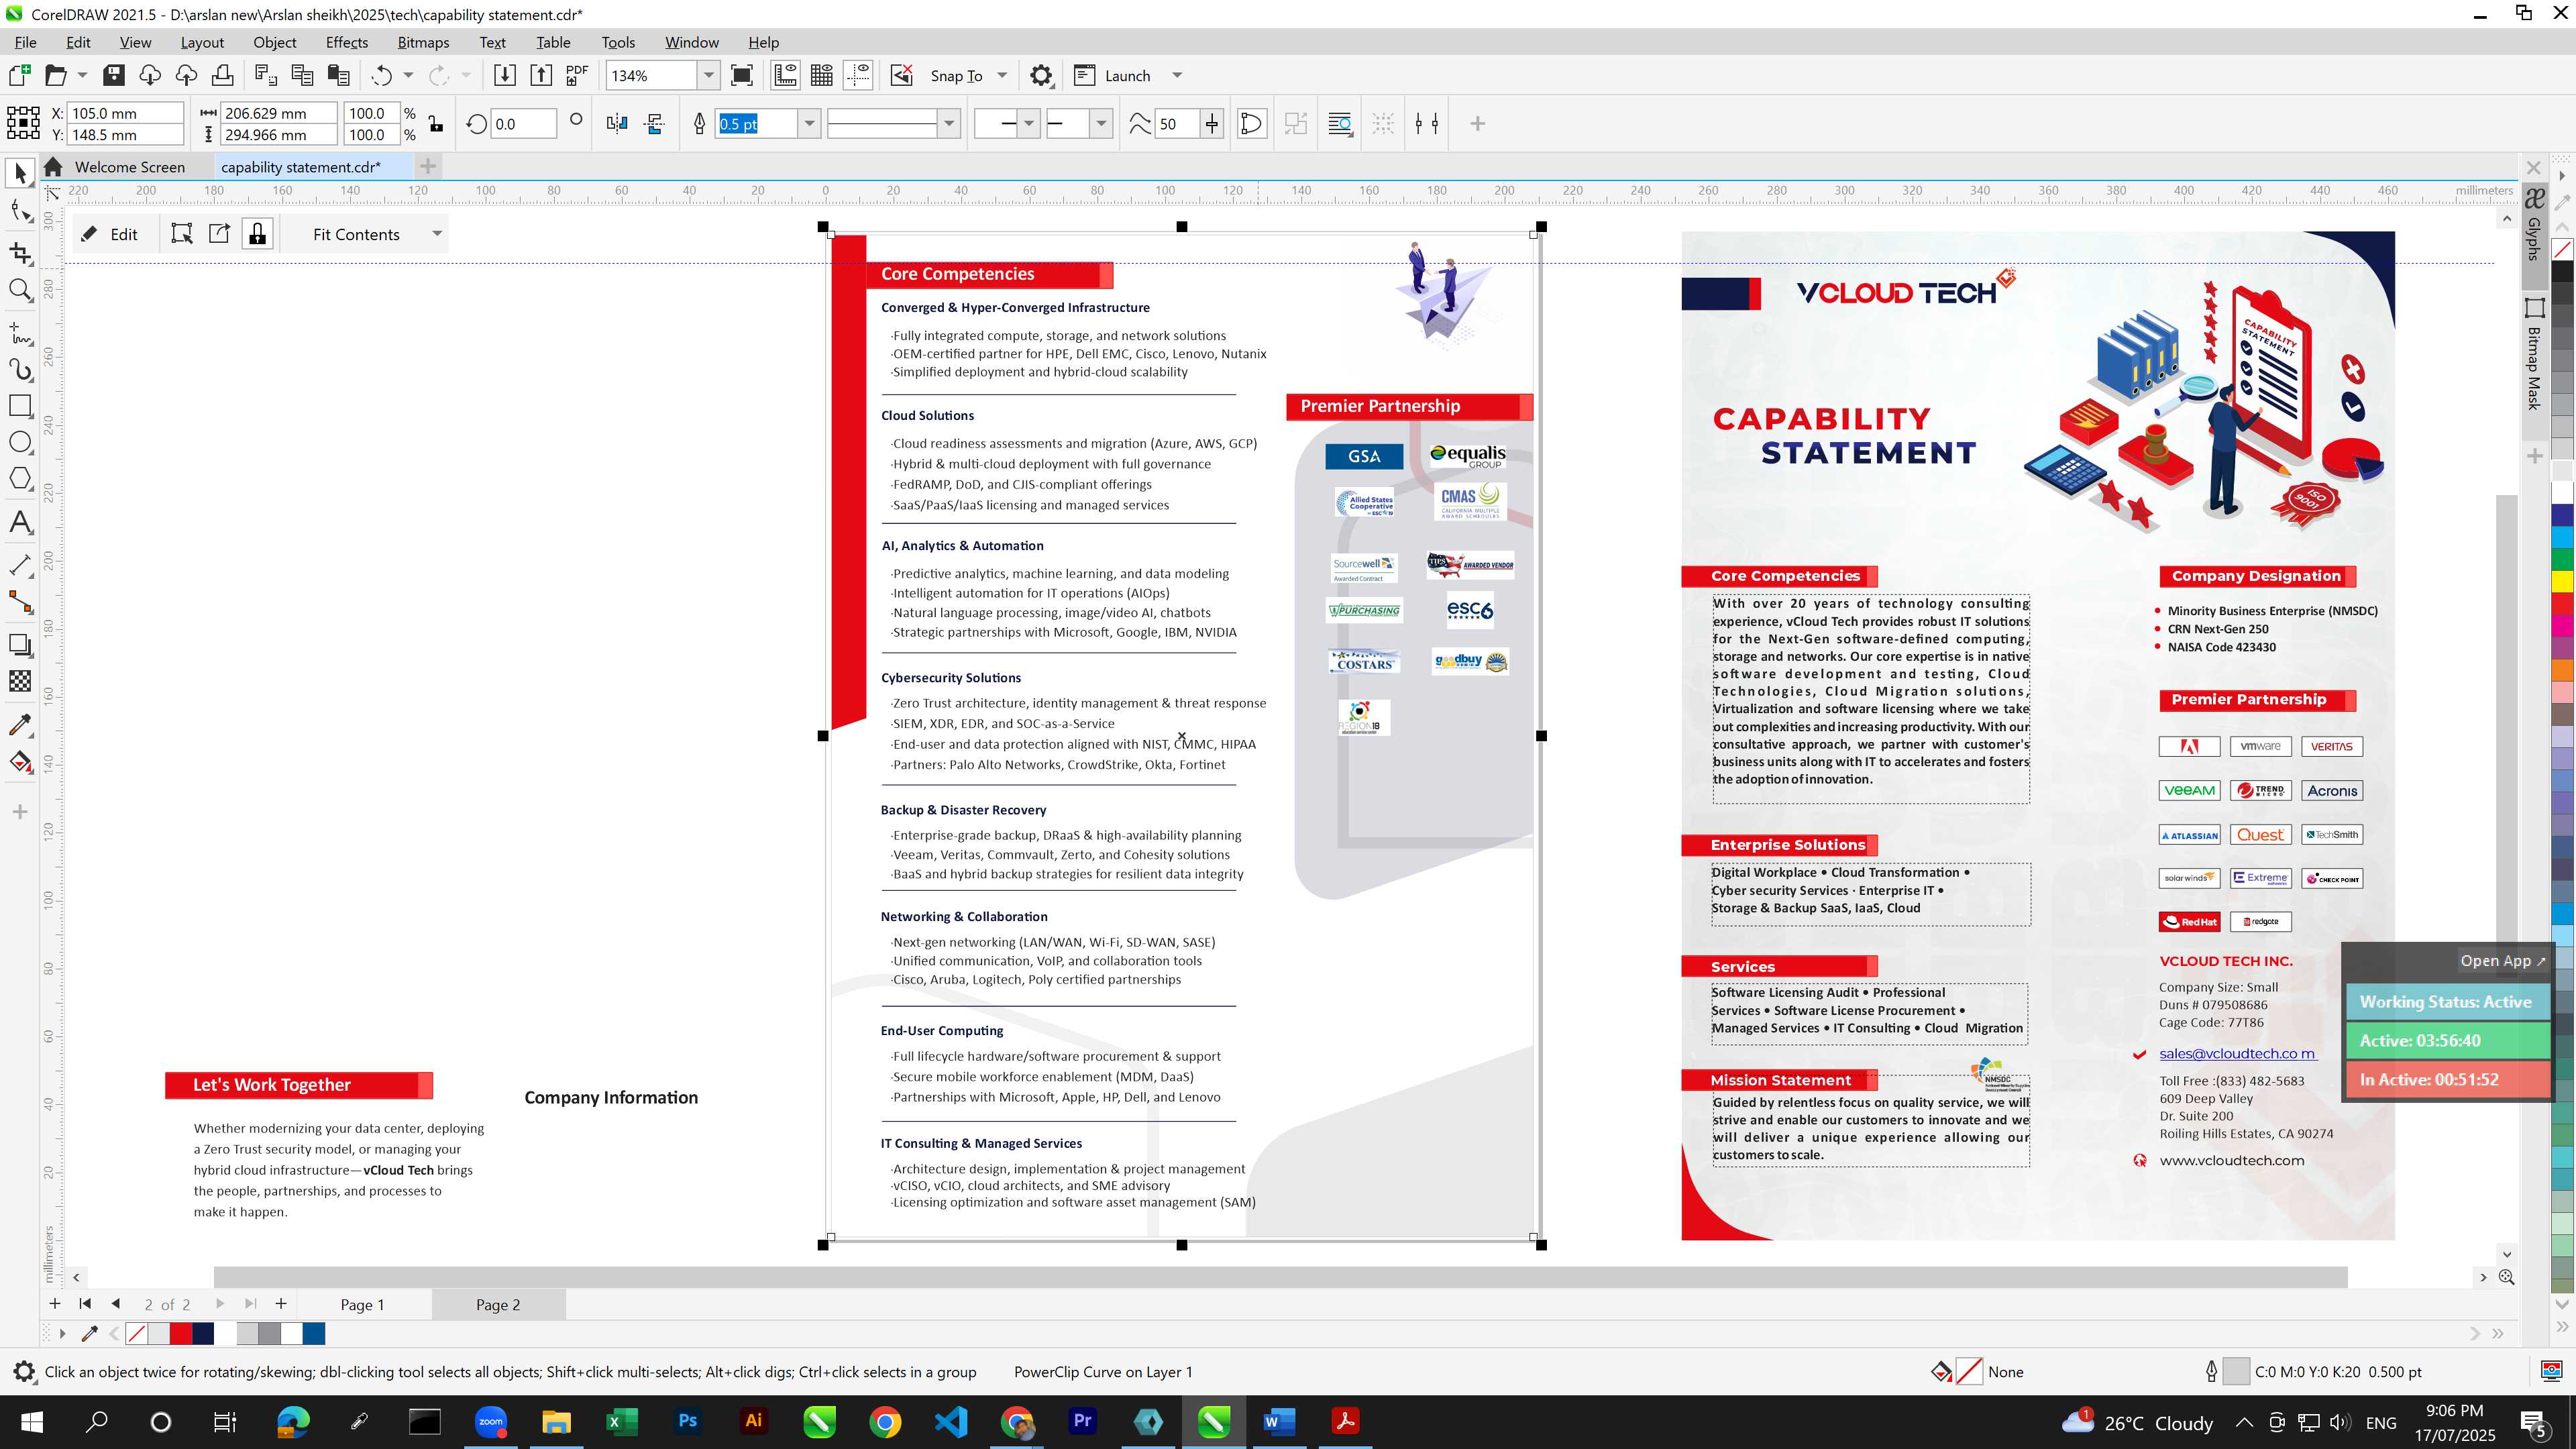Select the Rectangle tool
2576x1449 pixels.
(x=20, y=405)
